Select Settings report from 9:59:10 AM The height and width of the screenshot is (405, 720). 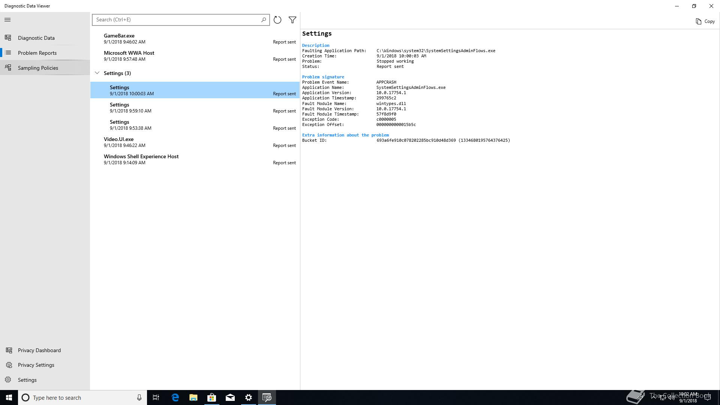(195, 108)
